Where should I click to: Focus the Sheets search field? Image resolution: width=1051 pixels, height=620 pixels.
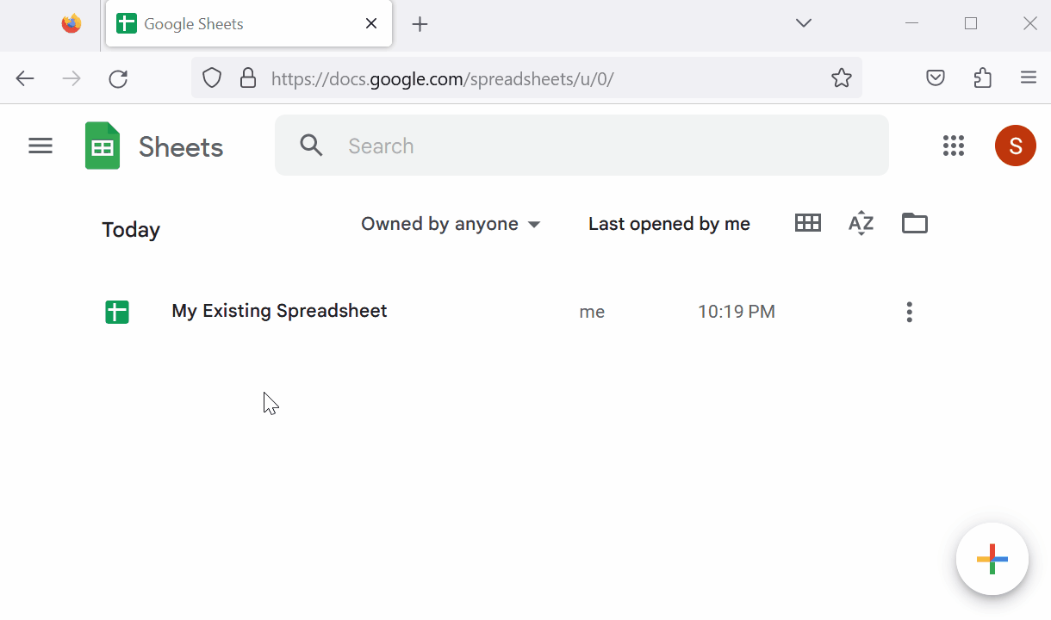pos(581,146)
